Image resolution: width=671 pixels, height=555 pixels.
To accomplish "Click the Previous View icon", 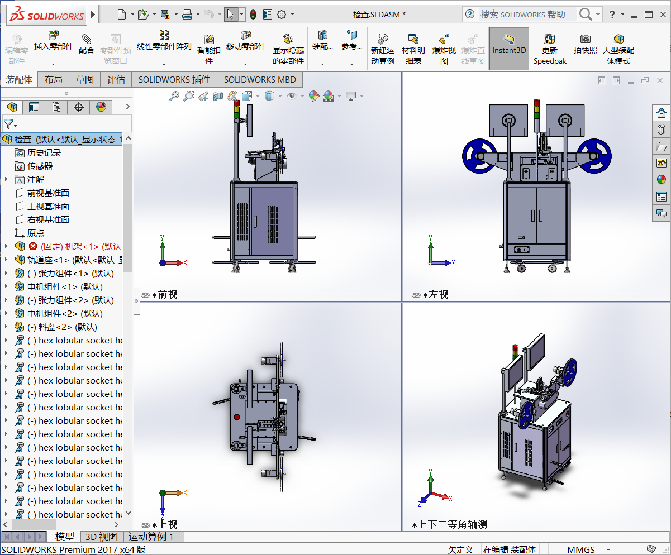I will click(203, 96).
